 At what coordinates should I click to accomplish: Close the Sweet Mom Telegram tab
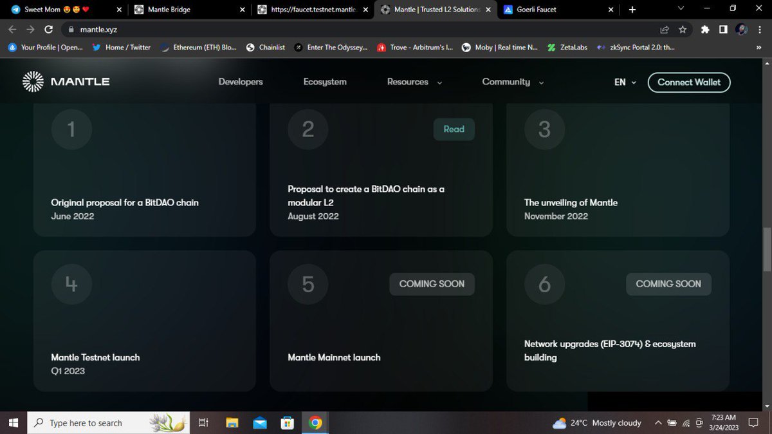point(119,10)
